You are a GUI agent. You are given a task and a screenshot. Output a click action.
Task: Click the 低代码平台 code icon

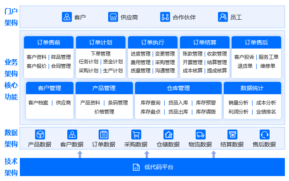[136, 167]
